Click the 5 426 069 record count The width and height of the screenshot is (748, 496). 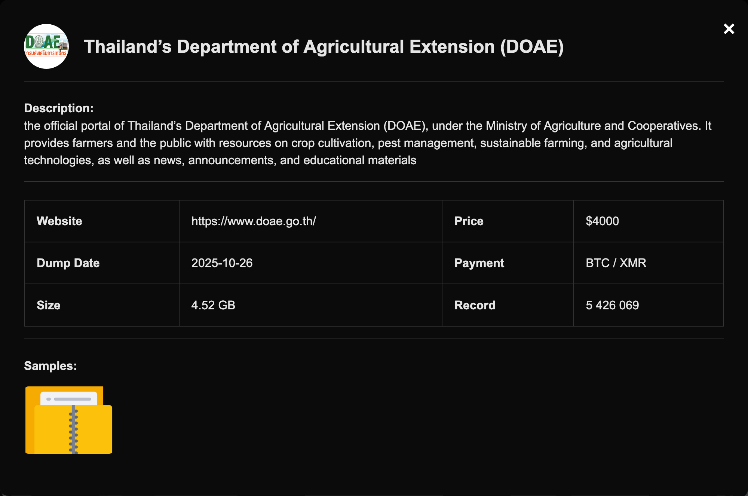point(612,305)
